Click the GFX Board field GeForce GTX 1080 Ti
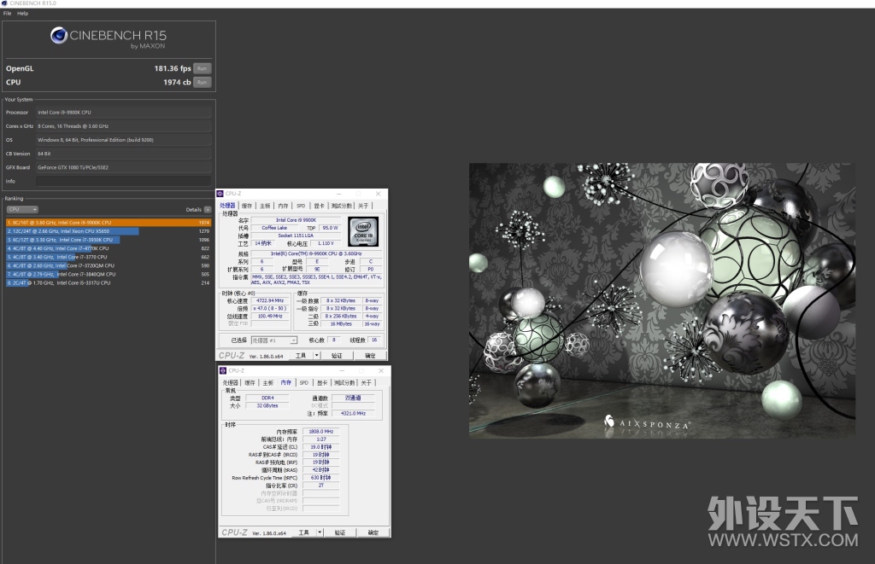This screenshot has width=875, height=564. (x=123, y=167)
